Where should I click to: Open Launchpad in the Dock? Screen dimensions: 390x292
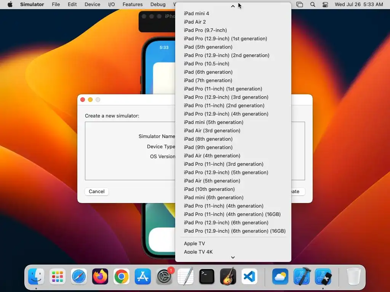point(58,276)
